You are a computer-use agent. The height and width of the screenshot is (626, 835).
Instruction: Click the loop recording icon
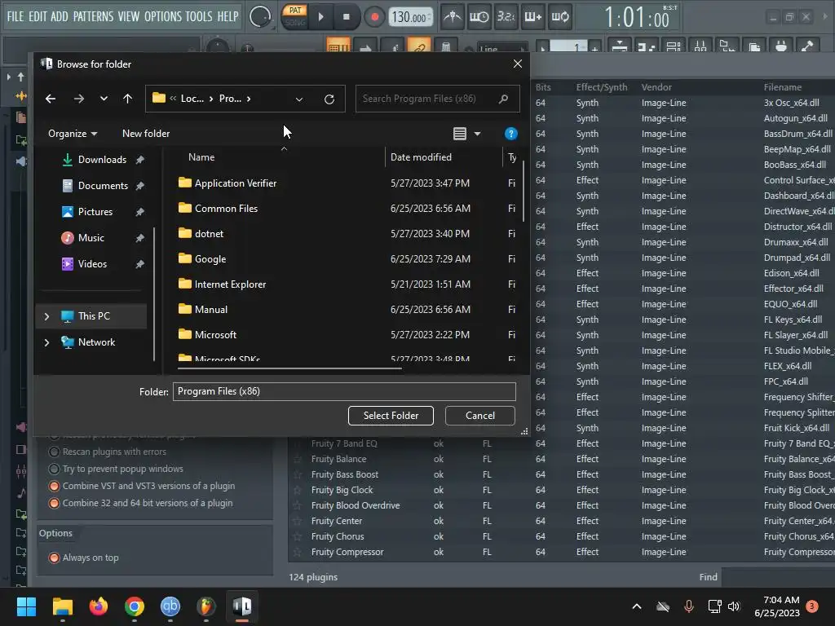559,17
